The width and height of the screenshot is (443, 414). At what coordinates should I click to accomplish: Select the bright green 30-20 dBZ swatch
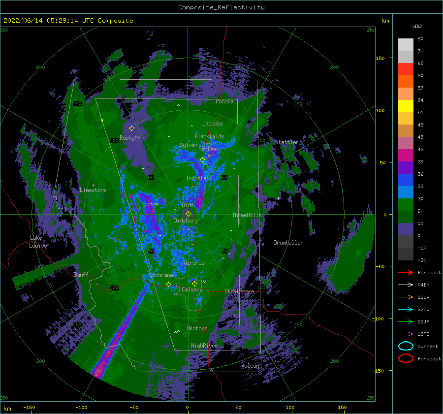coord(406,204)
